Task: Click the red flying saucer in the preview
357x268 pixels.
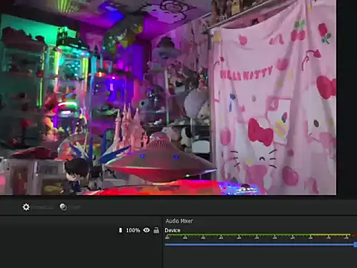Action: point(161,162)
